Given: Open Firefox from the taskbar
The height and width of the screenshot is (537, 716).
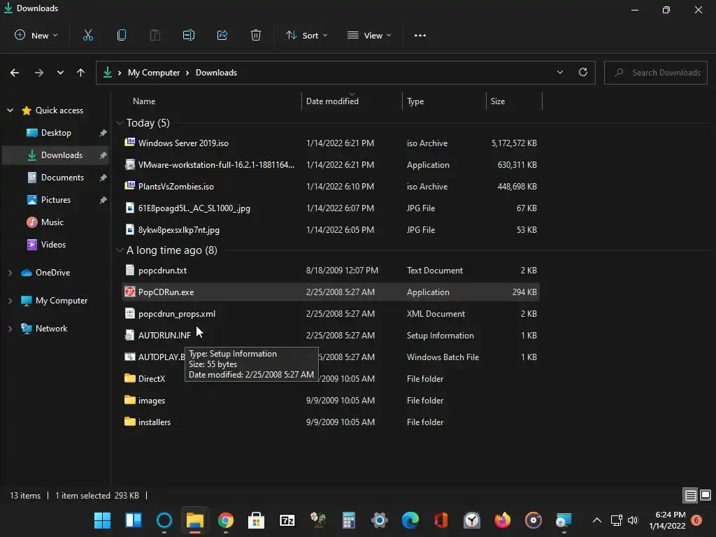Looking at the screenshot, I should coord(502,520).
